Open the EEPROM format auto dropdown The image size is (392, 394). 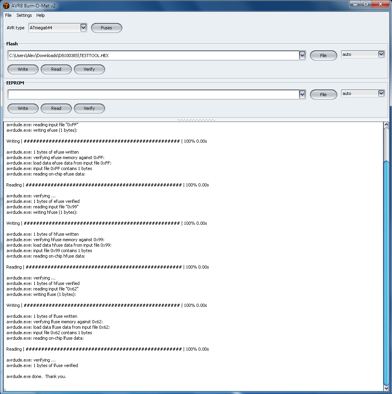pyautogui.click(x=363, y=93)
